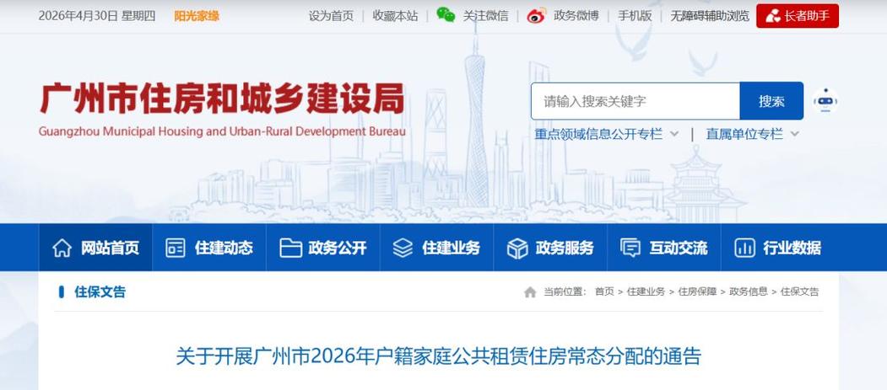
Task: Open the 住建动态 nav tab
Action: tap(209, 248)
